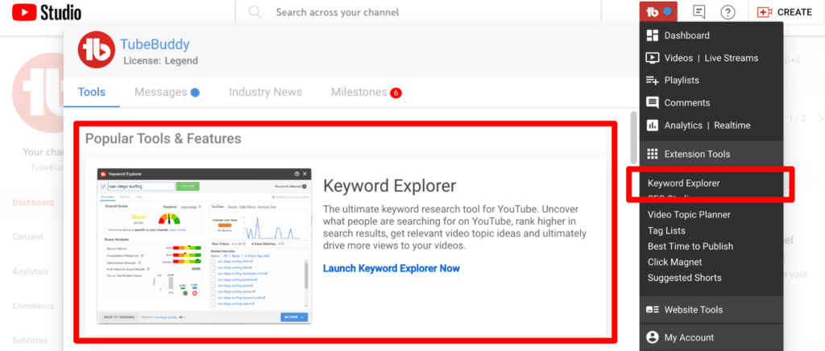The width and height of the screenshot is (825, 351).
Task: Click the search across your channel field
Action: 427,13
